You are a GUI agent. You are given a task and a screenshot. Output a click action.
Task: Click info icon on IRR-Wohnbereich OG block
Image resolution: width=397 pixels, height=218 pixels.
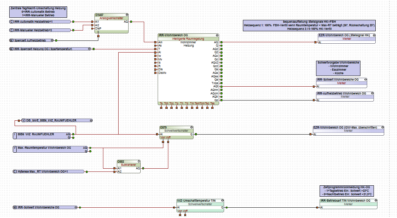click(217, 36)
